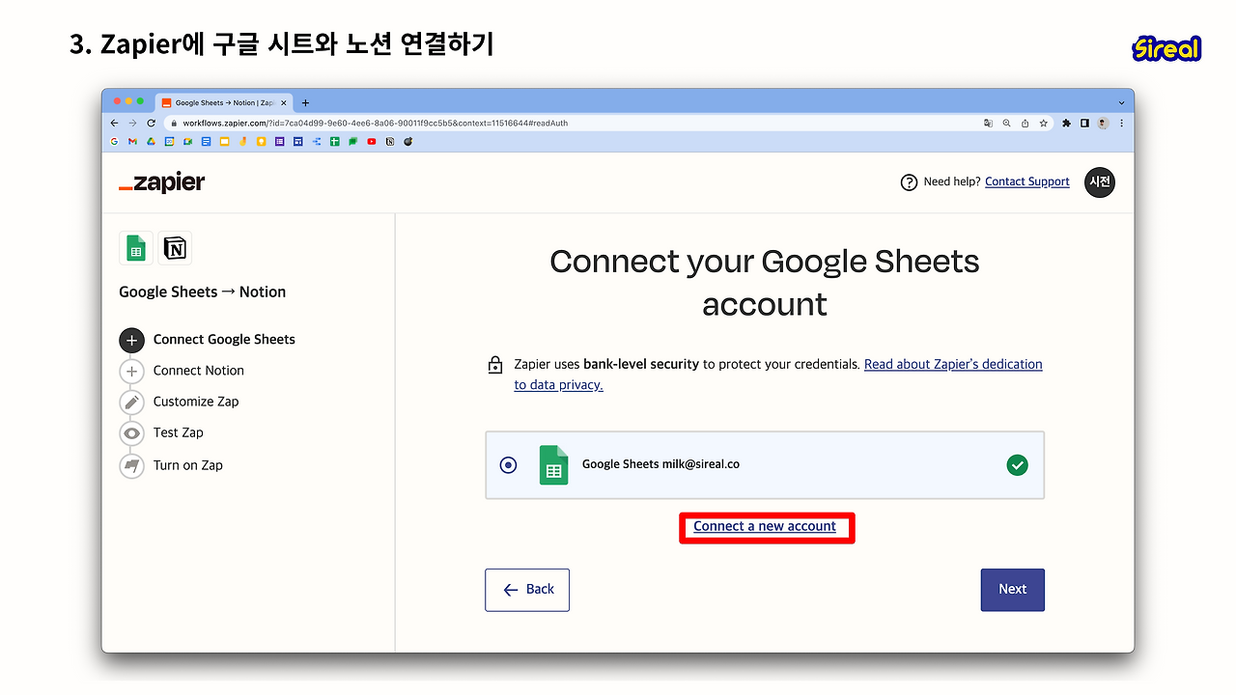Go to the Connect Google Sheets step
The height and width of the screenshot is (695, 1236).
coord(208,340)
